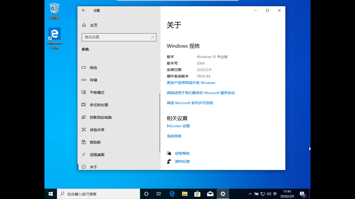Open BitLocker 设置 link
The width and height of the screenshot is (355, 199).
coord(178,126)
